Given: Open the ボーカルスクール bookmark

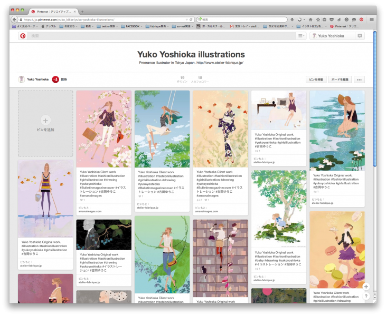Looking at the screenshot, I should click(211, 26).
